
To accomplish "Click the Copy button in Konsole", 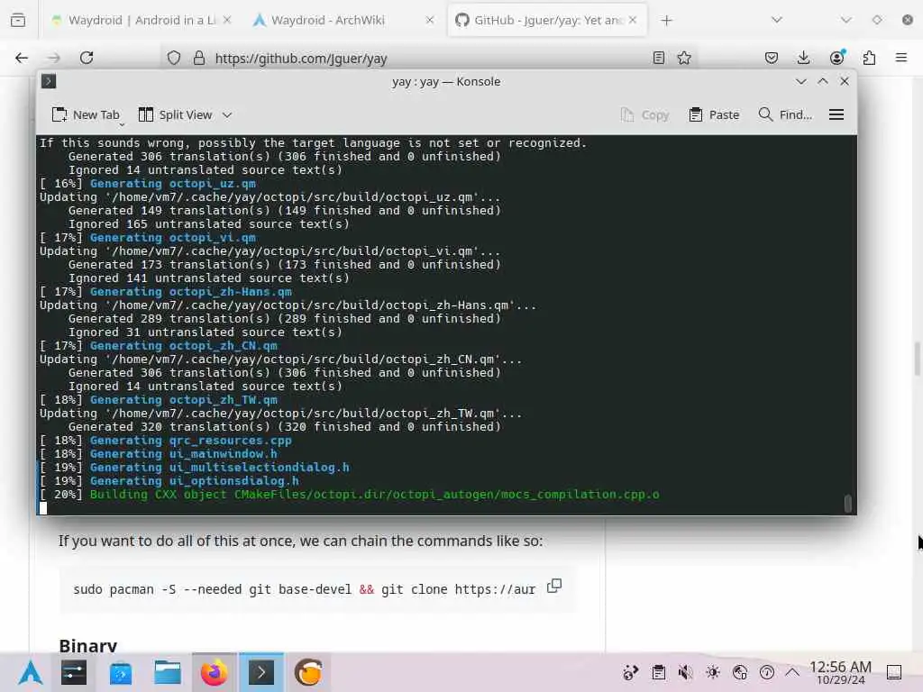I will click(644, 114).
